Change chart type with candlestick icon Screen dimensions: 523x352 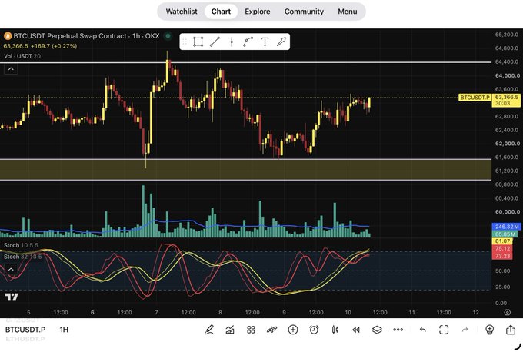tap(335, 330)
